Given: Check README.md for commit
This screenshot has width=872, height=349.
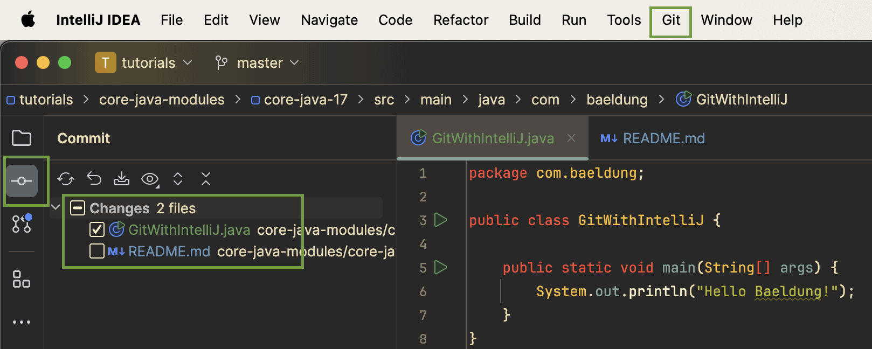Looking at the screenshot, I should point(97,251).
